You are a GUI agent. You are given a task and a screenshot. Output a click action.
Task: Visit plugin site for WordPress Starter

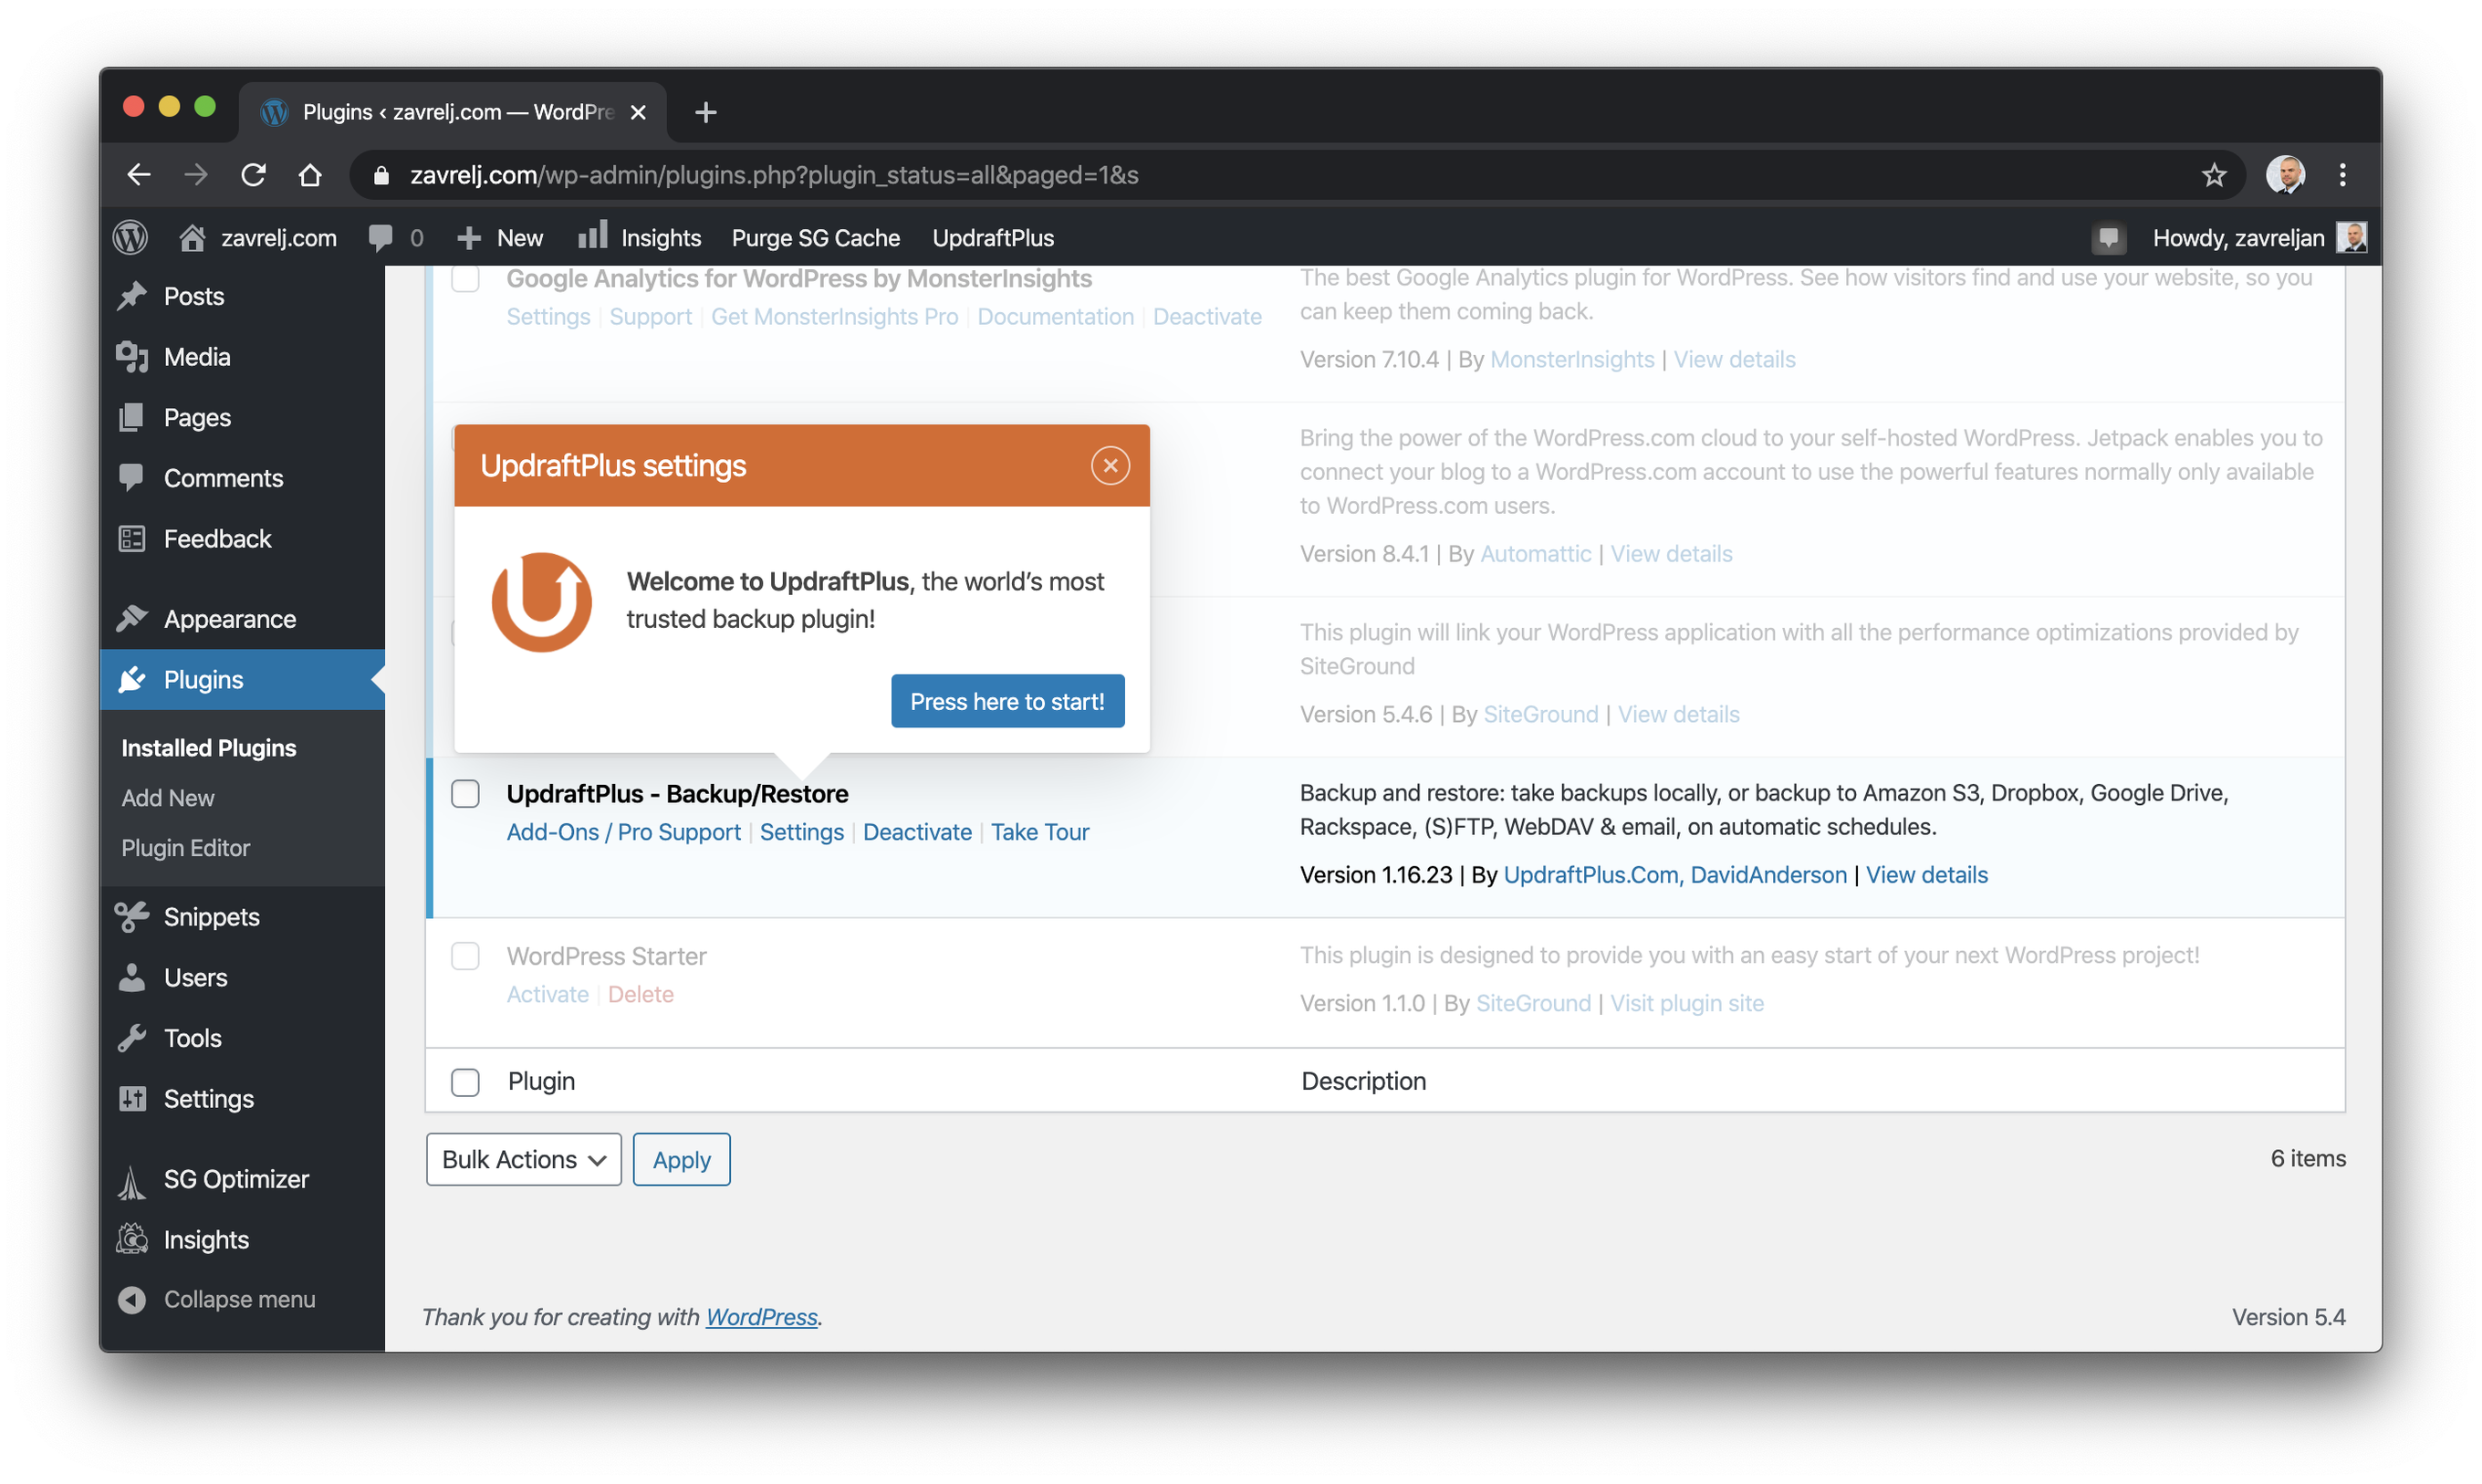[1686, 1004]
